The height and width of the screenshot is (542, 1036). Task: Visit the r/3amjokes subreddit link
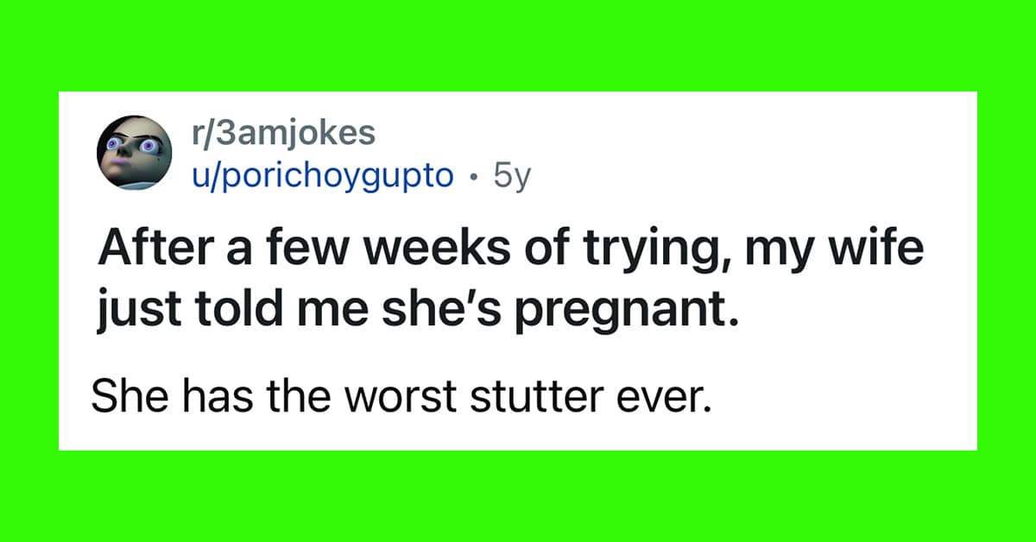click(x=283, y=133)
